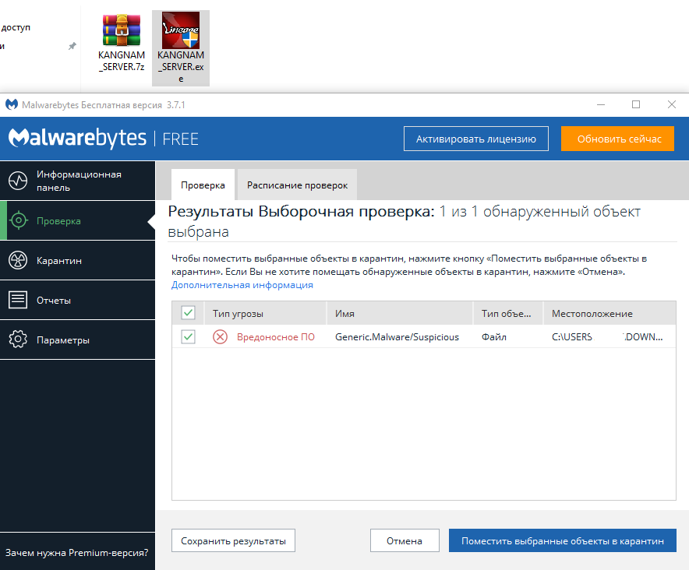Close the Malwarebytes window
Image resolution: width=689 pixels, height=570 pixels.
[671, 104]
